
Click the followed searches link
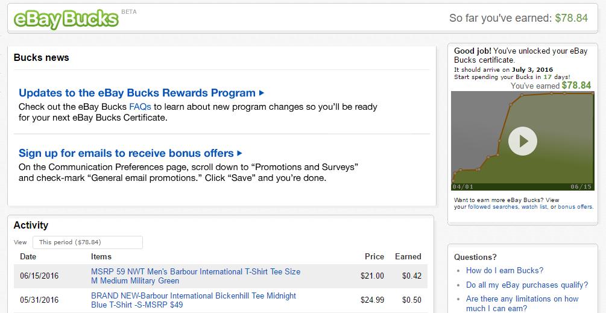pos(493,207)
